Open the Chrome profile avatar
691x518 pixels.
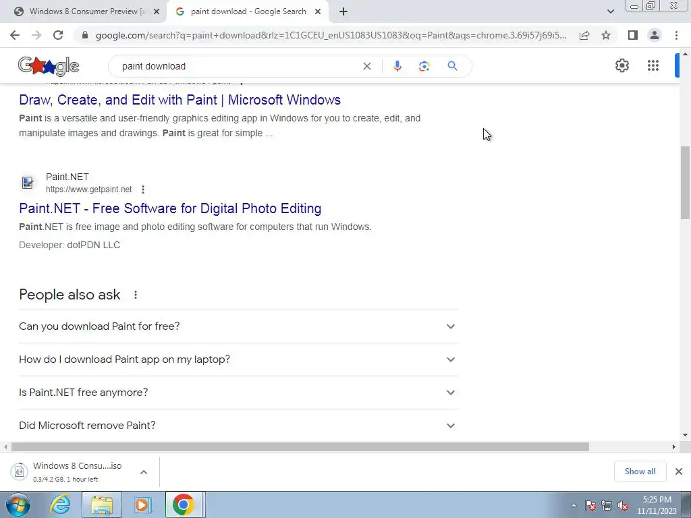click(x=655, y=35)
